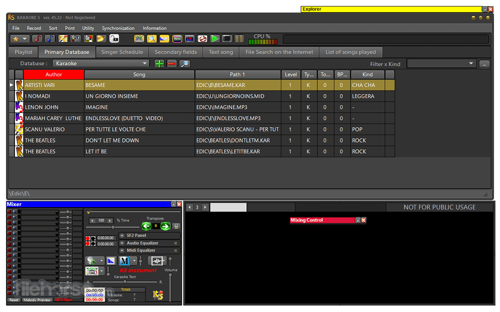Click the green play button
This screenshot has height=312, width=500.
tap(215, 39)
